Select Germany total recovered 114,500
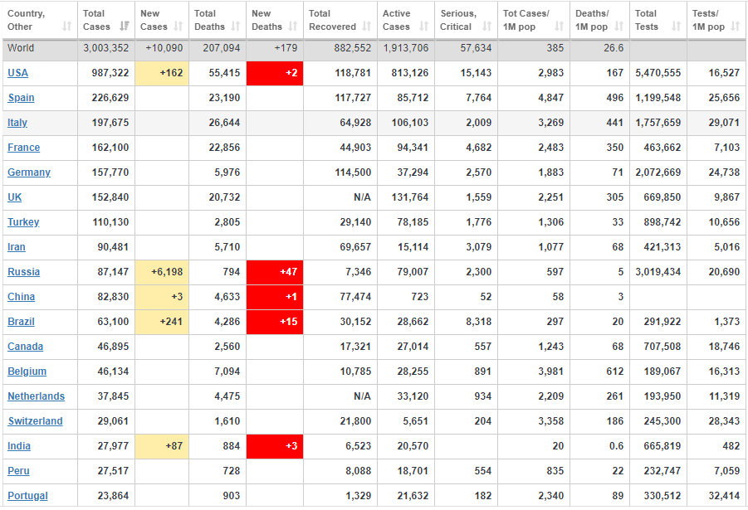Screen dimensions: 748x510 353,172
